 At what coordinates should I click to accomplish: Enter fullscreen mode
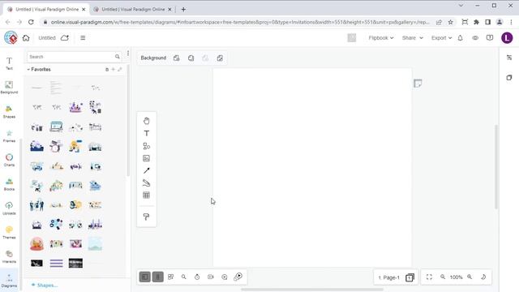[x=429, y=277]
